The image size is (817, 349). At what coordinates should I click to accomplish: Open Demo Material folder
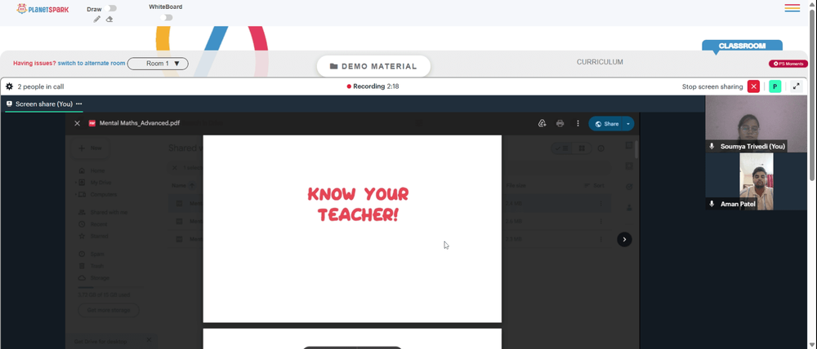click(373, 66)
